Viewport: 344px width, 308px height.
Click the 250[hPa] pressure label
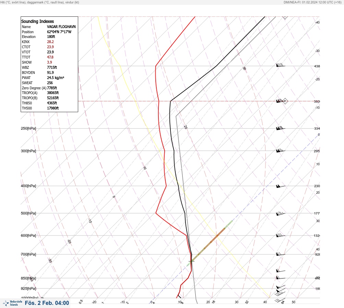pyautogui.click(x=28, y=128)
